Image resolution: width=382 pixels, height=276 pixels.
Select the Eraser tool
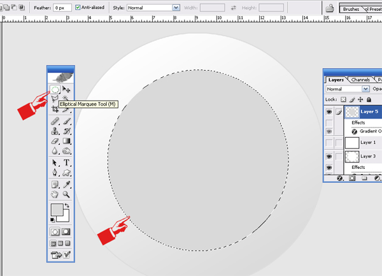point(55,141)
